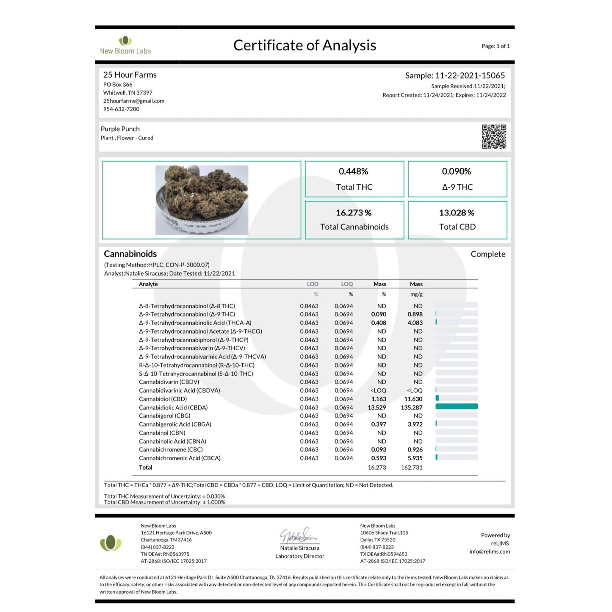Viewport: 612px width, 612px height.
Task: Click the 'Δ-9-THCVA' analyte row label
Action: pos(202,357)
